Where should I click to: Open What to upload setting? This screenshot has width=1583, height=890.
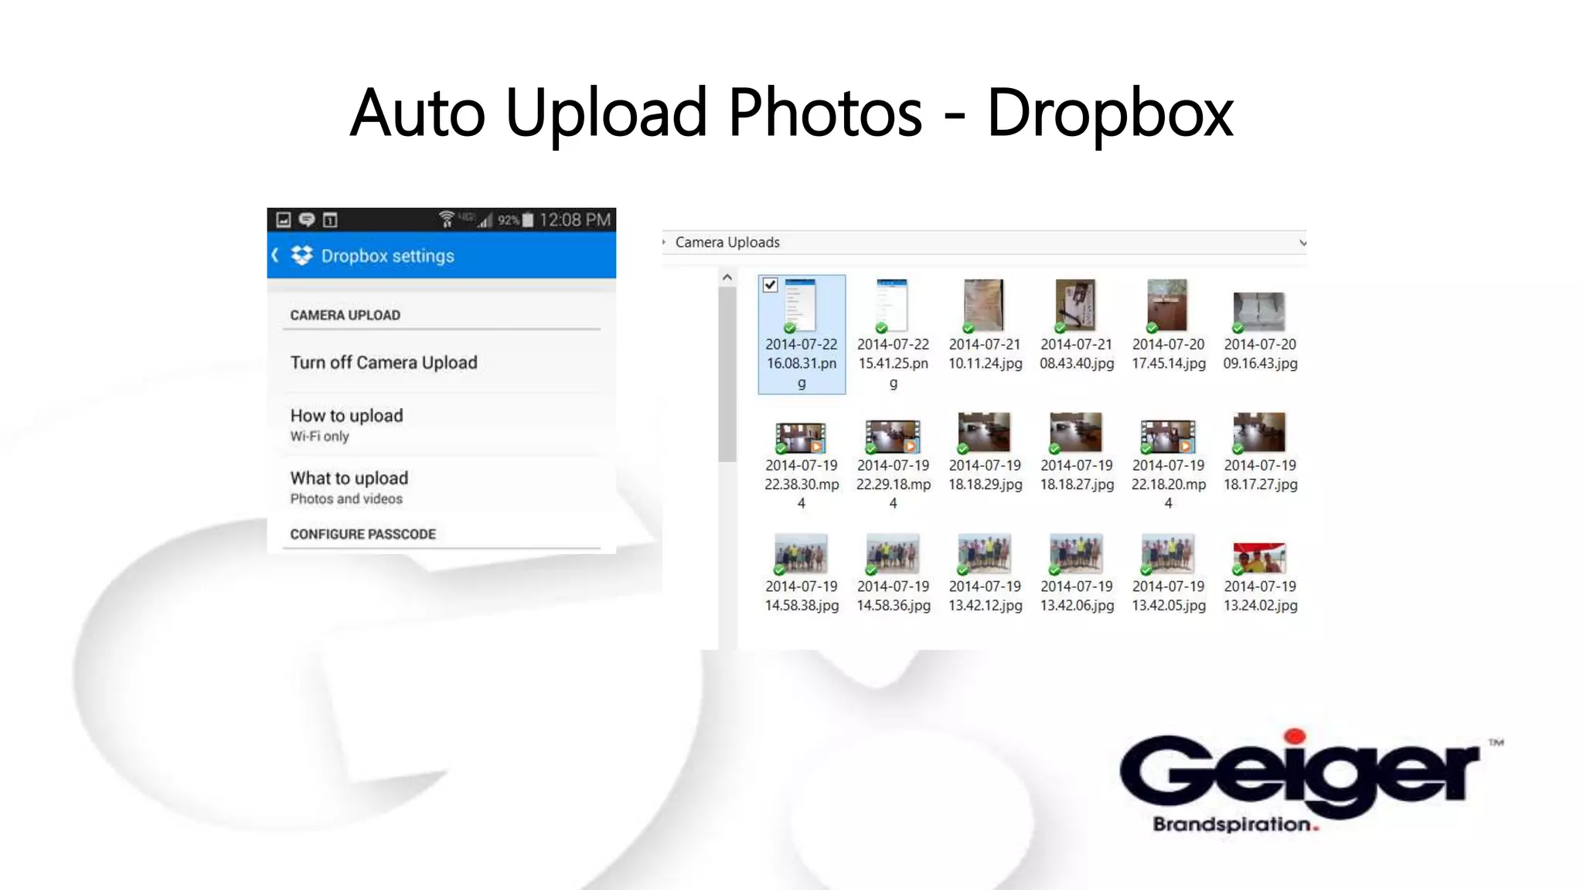441,487
